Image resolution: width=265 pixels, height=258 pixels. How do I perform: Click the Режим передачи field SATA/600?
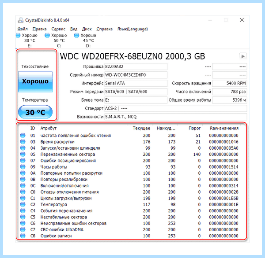tap(136, 92)
